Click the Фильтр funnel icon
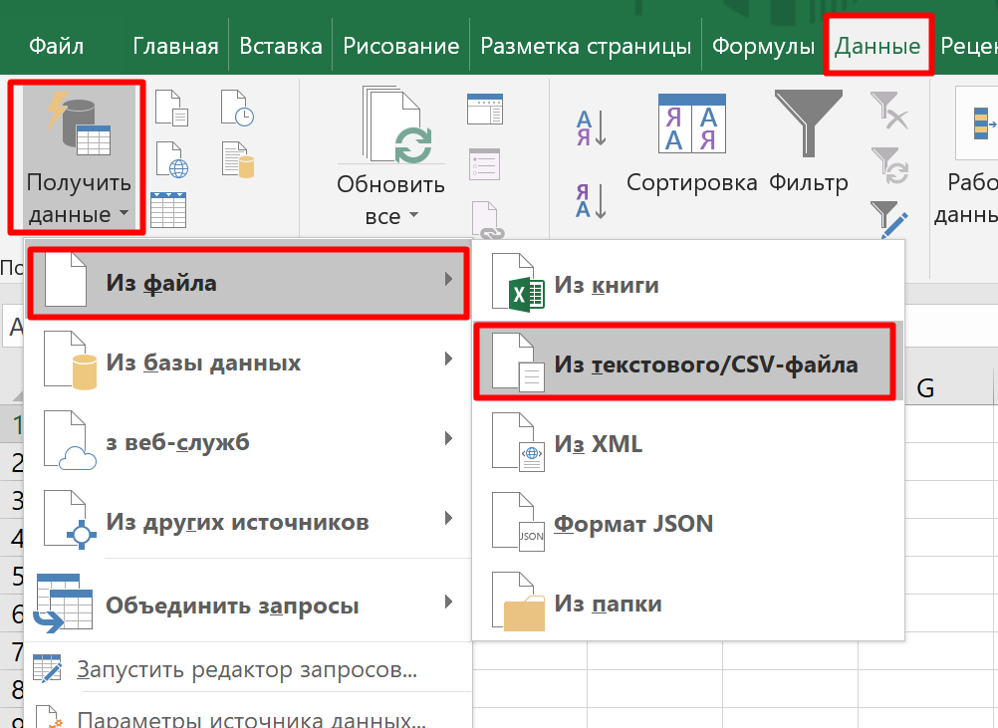Screen dimensions: 998x728 [x=808, y=122]
